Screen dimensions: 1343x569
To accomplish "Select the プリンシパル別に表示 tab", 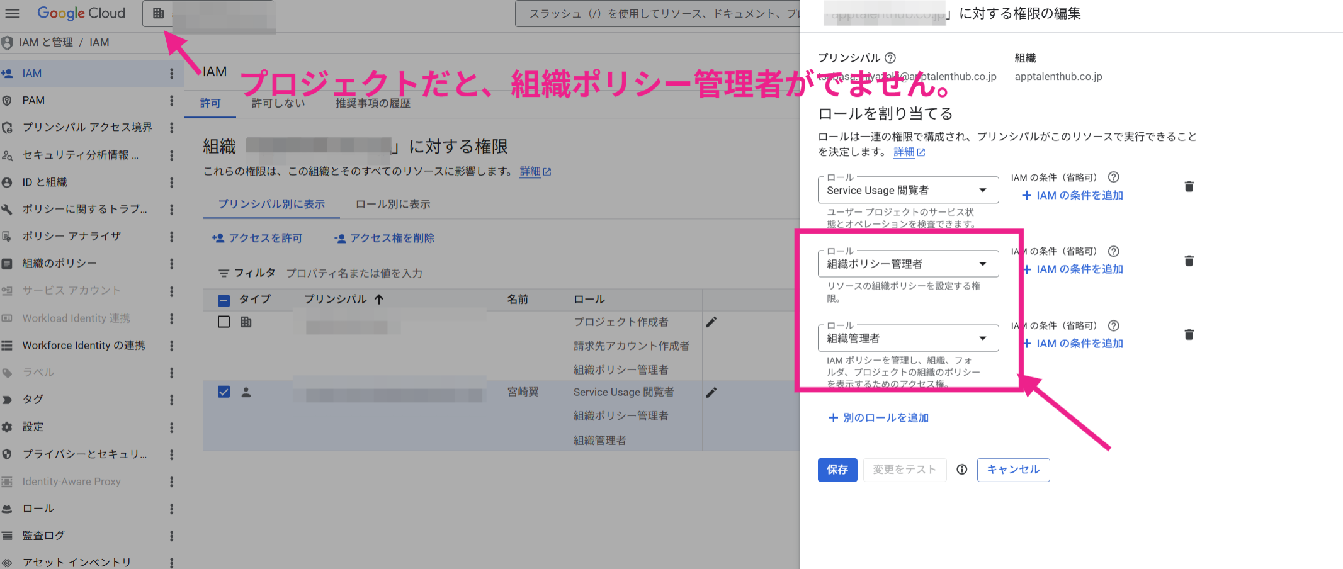I will 271,204.
